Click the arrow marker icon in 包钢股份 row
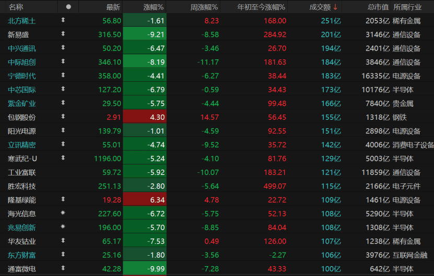This screenshot has width=434, height=276. pyautogui.click(x=63, y=117)
